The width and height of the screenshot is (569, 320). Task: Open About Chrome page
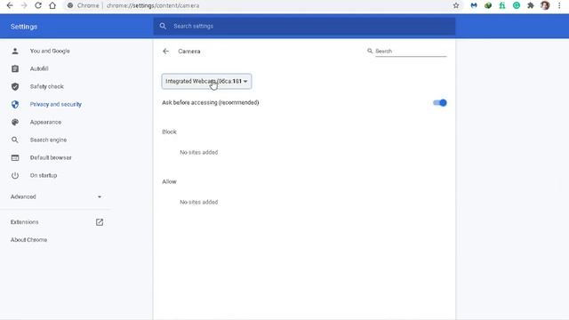click(x=28, y=240)
